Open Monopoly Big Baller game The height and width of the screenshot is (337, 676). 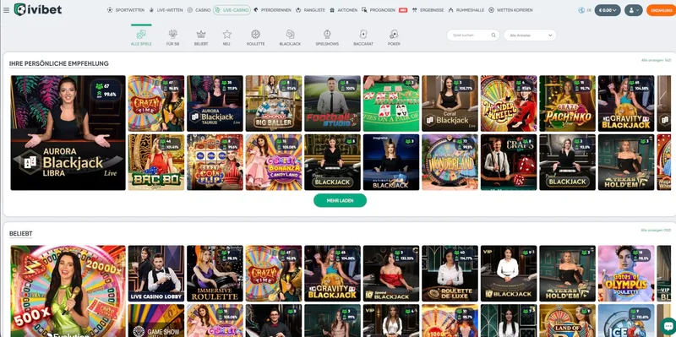274,103
